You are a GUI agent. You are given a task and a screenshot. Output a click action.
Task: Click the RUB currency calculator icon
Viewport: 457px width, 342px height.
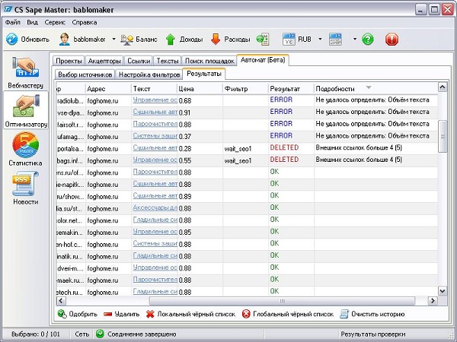tap(289, 40)
